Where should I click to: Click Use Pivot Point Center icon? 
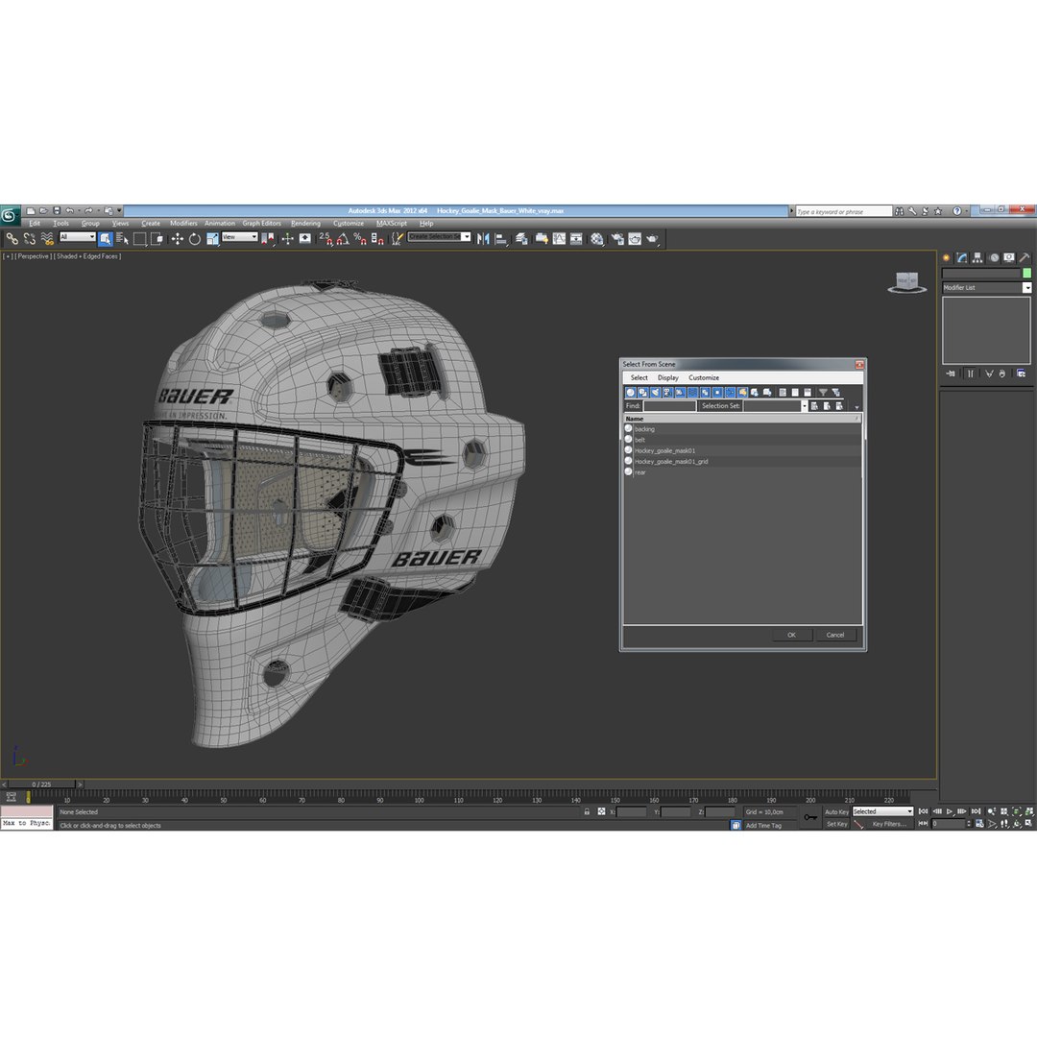(268, 239)
